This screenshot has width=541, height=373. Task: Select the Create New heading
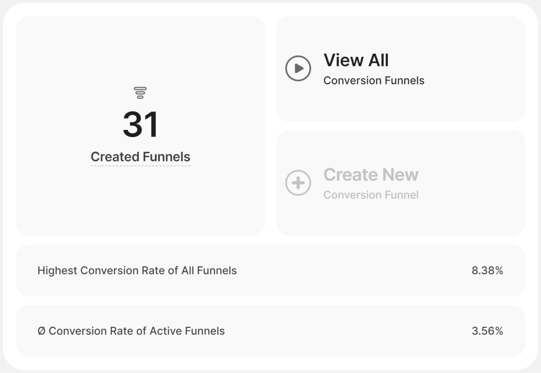[x=371, y=175]
